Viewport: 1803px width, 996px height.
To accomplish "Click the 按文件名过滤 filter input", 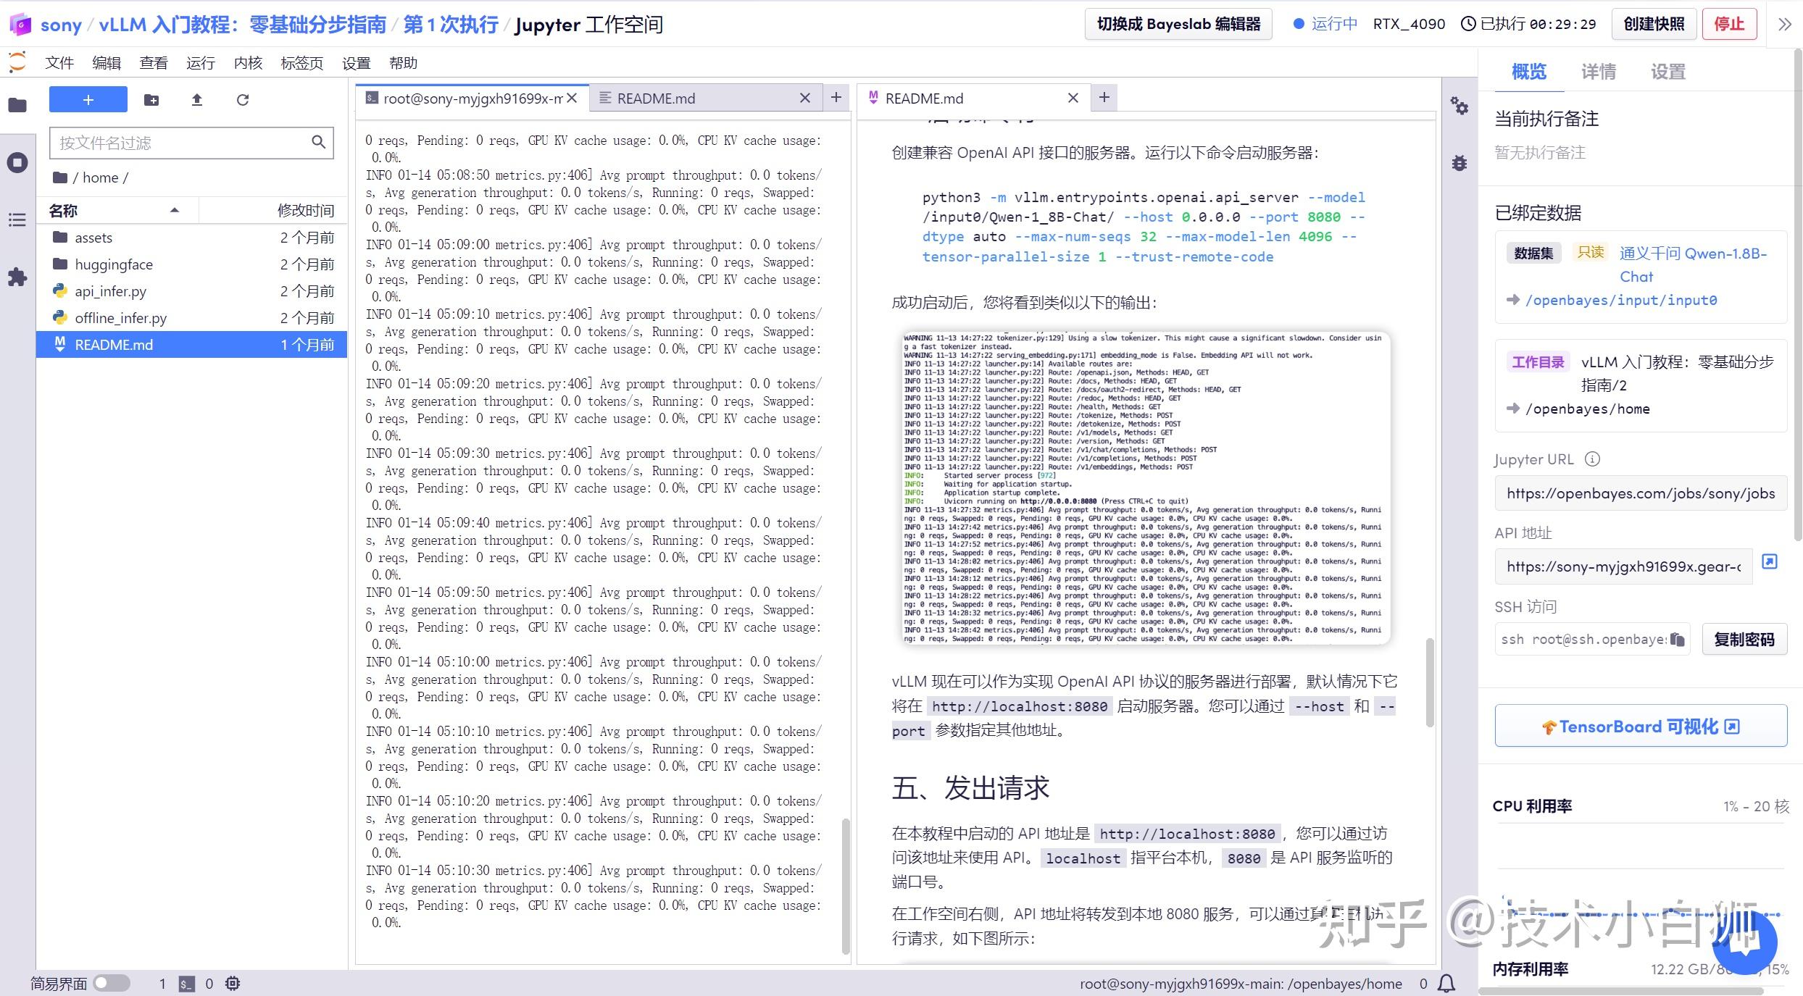I will 191,143.
